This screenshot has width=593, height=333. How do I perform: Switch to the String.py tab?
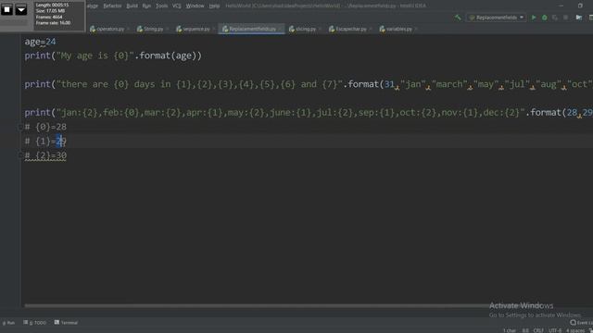coord(153,29)
